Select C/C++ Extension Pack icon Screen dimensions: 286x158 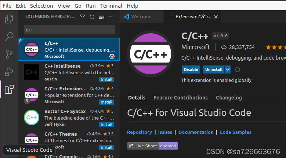[32, 95]
